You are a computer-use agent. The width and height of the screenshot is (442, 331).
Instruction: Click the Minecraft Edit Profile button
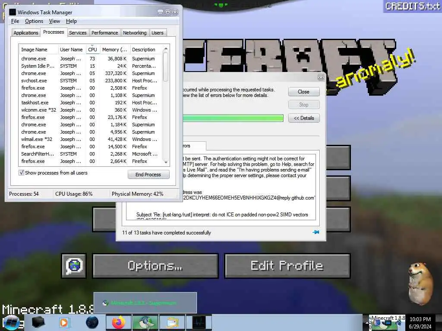[x=287, y=266]
